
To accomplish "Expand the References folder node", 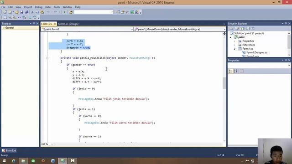I will coord(235,45).
